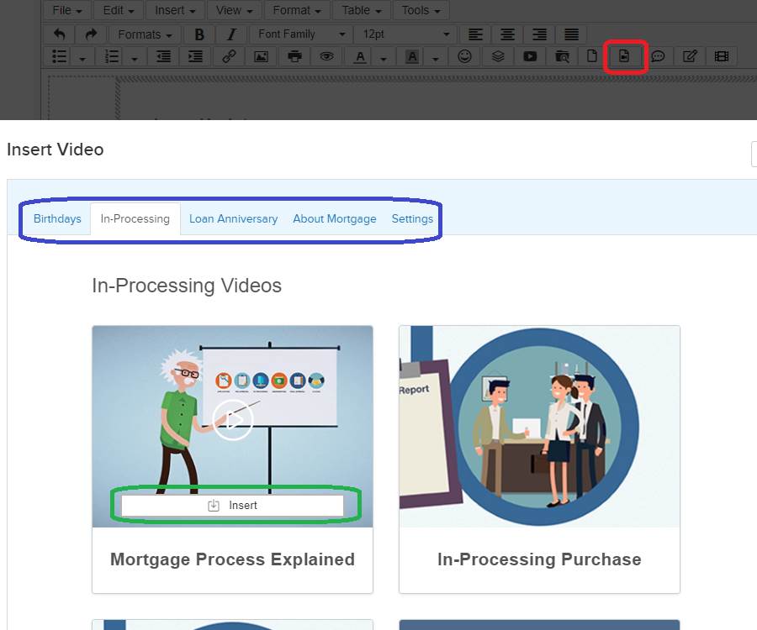Open the Edit menu
This screenshot has height=630, width=757.
[119, 9]
